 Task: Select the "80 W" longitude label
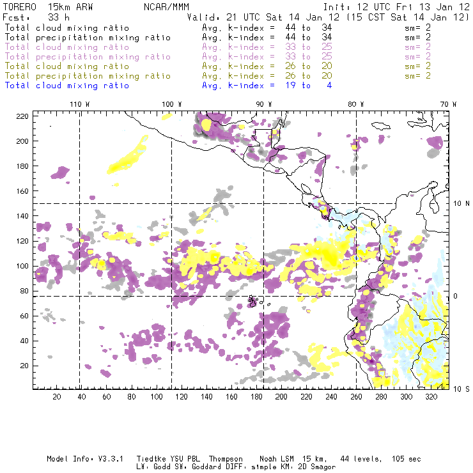356,104
